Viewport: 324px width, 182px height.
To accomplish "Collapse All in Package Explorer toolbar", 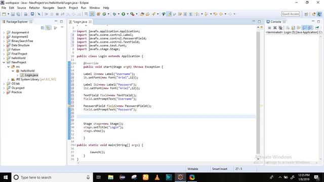I will (43, 28).
